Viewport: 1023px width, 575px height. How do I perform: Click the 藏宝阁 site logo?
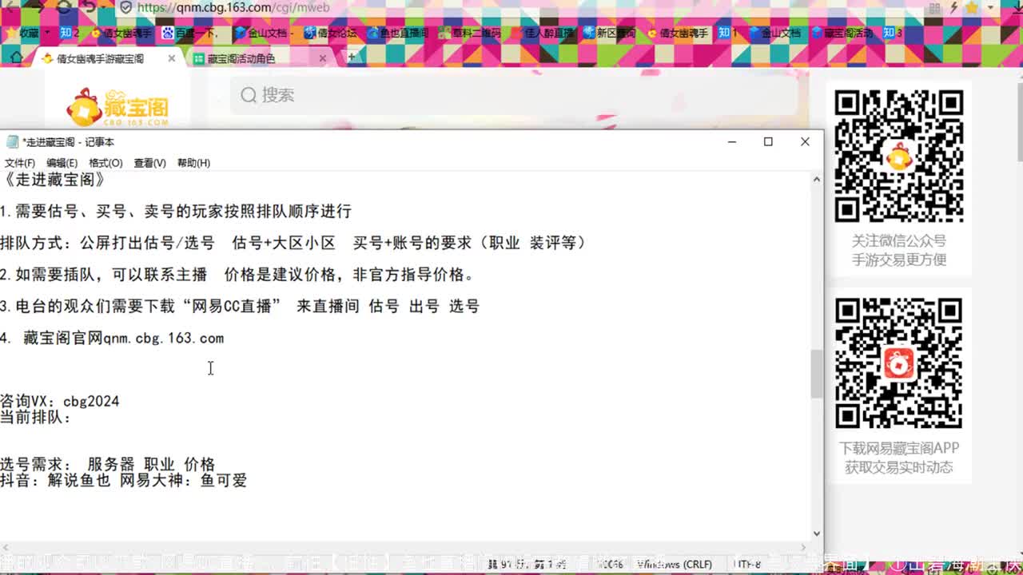[117, 105]
